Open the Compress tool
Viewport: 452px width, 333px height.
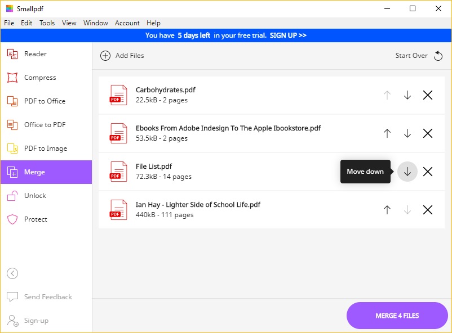tap(39, 77)
